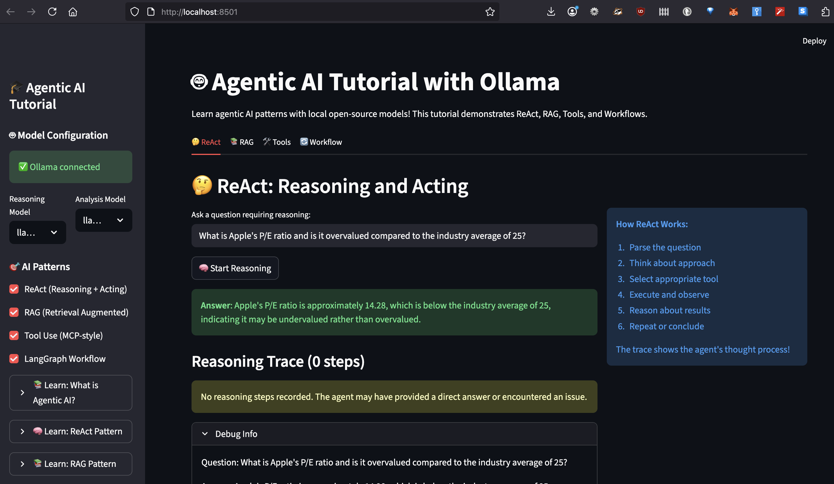This screenshot has width=834, height=484.
Task: Click the uBlock Origin shield icon
Action: pyautogui.click(x=640, y=12)
